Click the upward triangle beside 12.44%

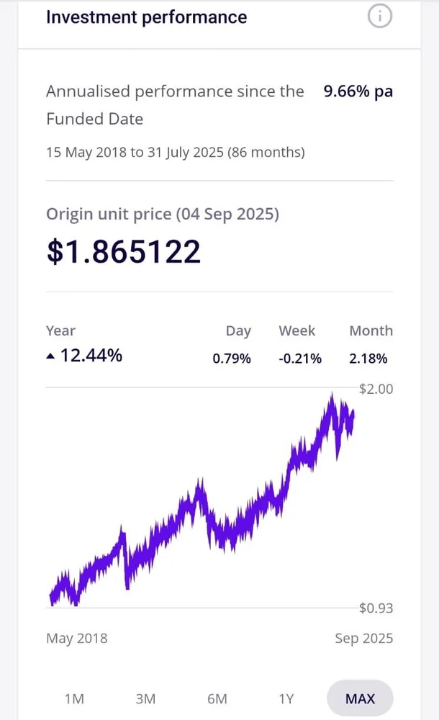click(x=50, y=356)
